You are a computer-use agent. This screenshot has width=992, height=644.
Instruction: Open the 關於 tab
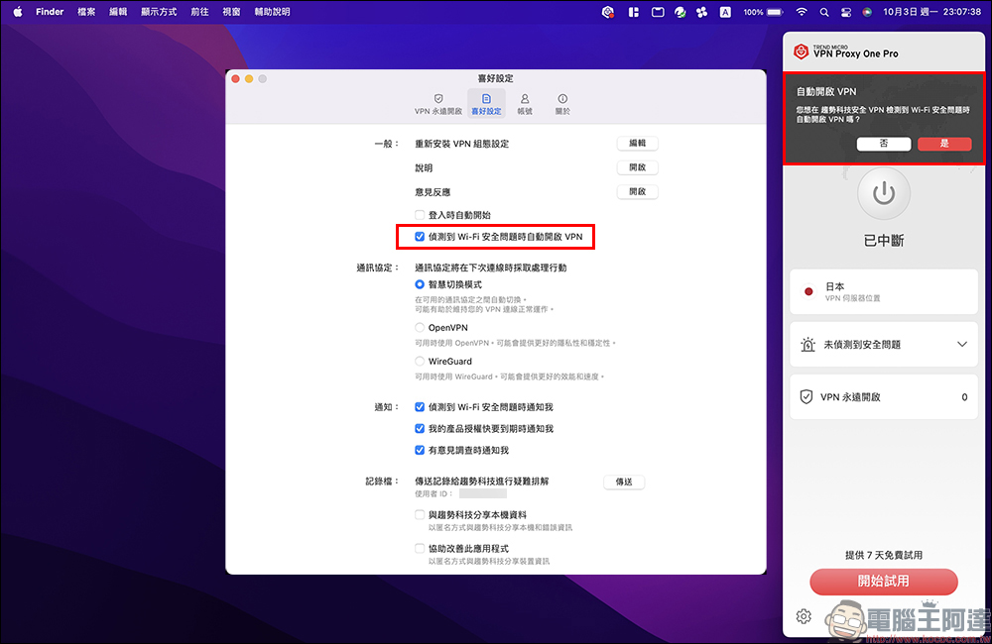pyautogui.click(x=562, y=104)
